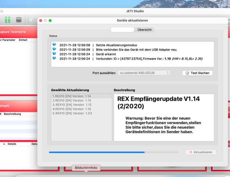Open the 'Port auswählen' dropdown cu.usbserial-AB0JSZUB
This screenshot has height=177, width=230.
144,73
